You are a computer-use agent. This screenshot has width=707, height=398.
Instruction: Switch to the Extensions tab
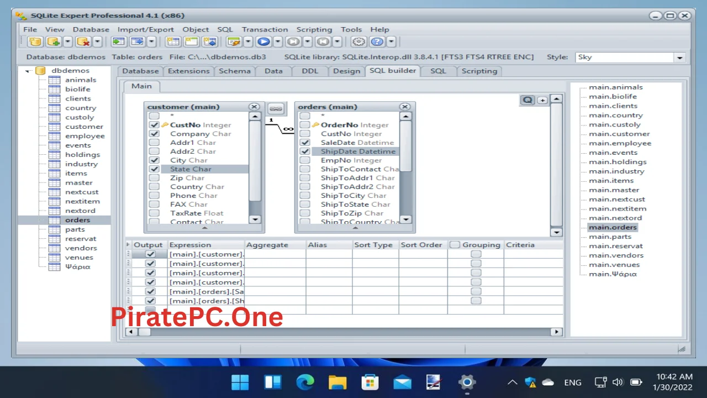tap(189, 71)
